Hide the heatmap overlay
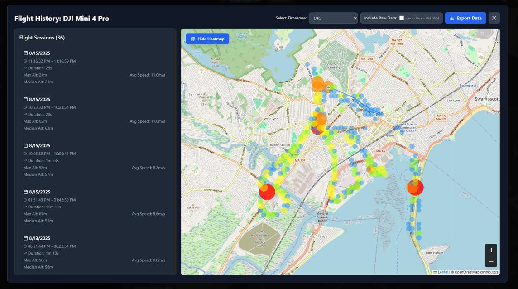This screenshot has height=289, width=518. (207, 39)
